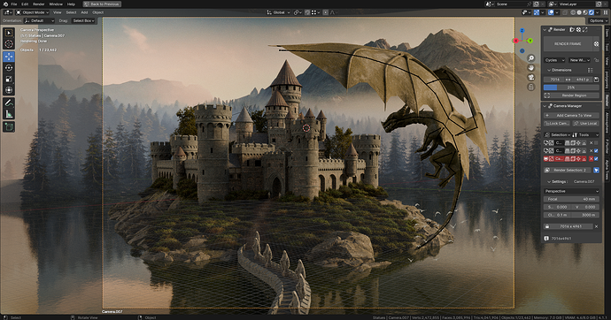
Task: Click fullscreen icon in Render panel header
Action: tap(585, 29)
